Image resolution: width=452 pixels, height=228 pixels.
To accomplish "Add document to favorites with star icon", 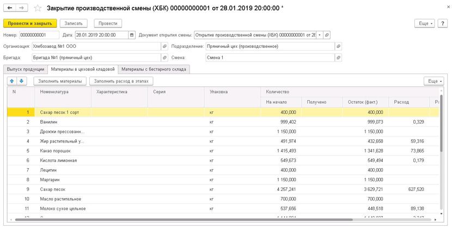I will click(38, 8).
